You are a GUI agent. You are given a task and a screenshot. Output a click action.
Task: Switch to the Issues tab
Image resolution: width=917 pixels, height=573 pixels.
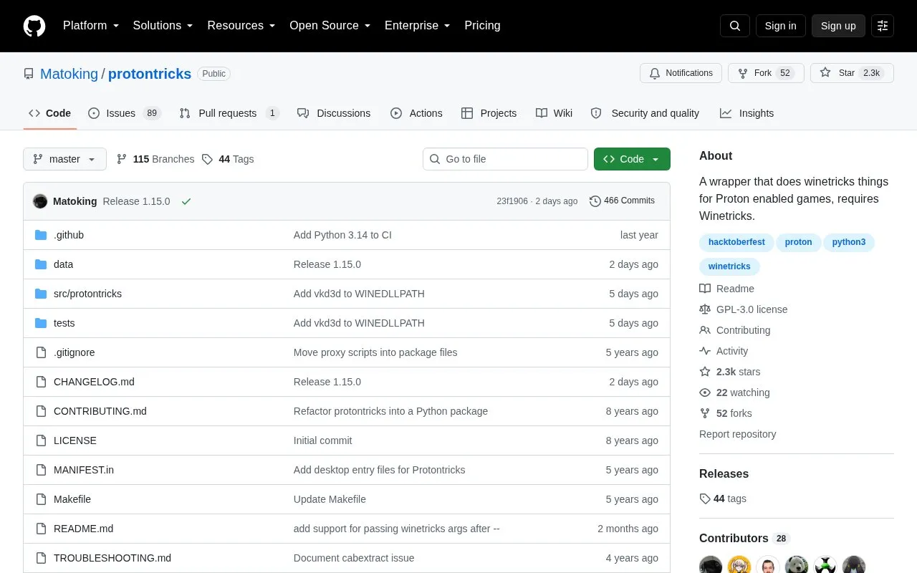pyautogui.click(x=125, y=113)
